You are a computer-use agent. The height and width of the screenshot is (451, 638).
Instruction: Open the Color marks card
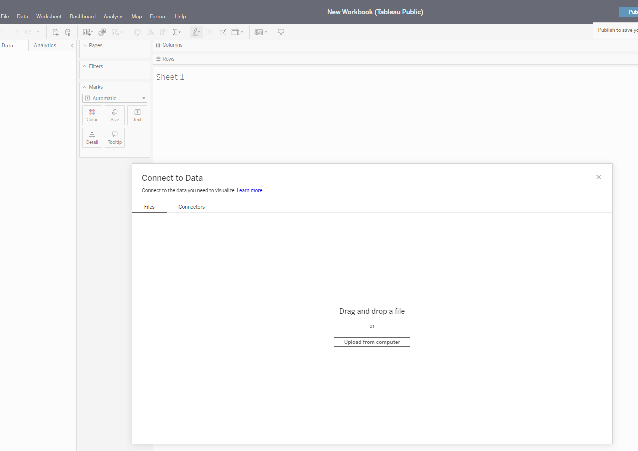92,115
